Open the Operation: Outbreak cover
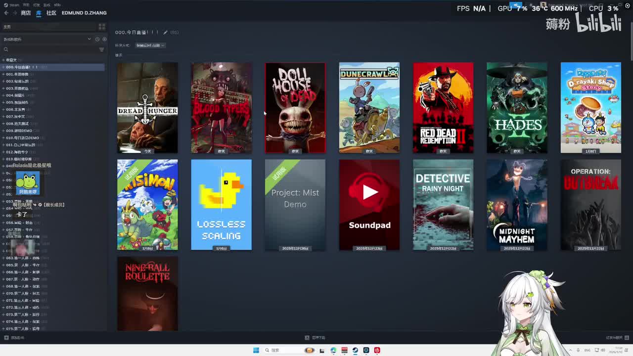Image resolution: width=633 pixels, height=356 pixels. click(x=591, y=205)
